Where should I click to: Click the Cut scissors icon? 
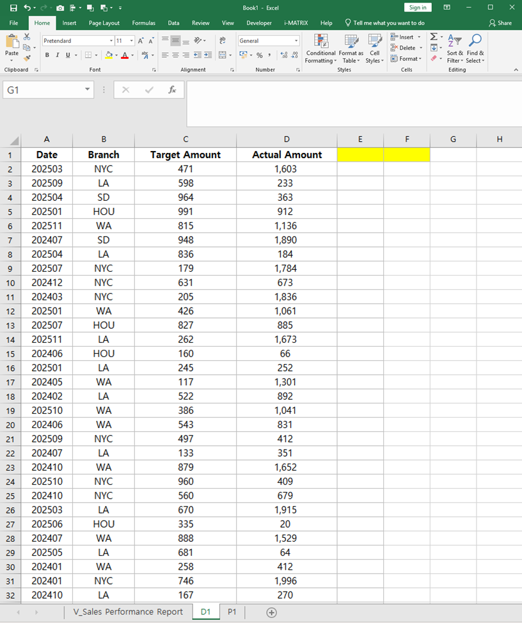pos(27,37)
